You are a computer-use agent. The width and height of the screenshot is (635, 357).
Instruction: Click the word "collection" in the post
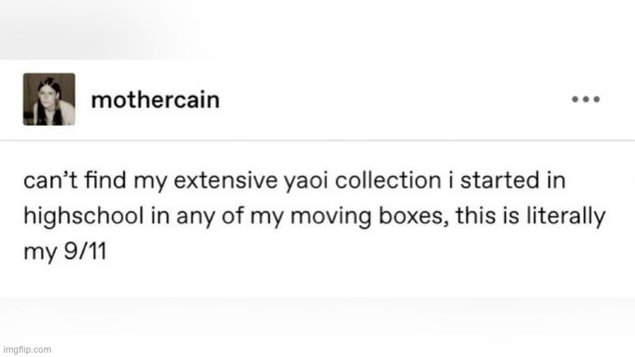pyautogui.click(x=404, y=183)
